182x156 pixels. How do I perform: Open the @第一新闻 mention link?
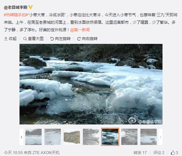pos(80,30)
